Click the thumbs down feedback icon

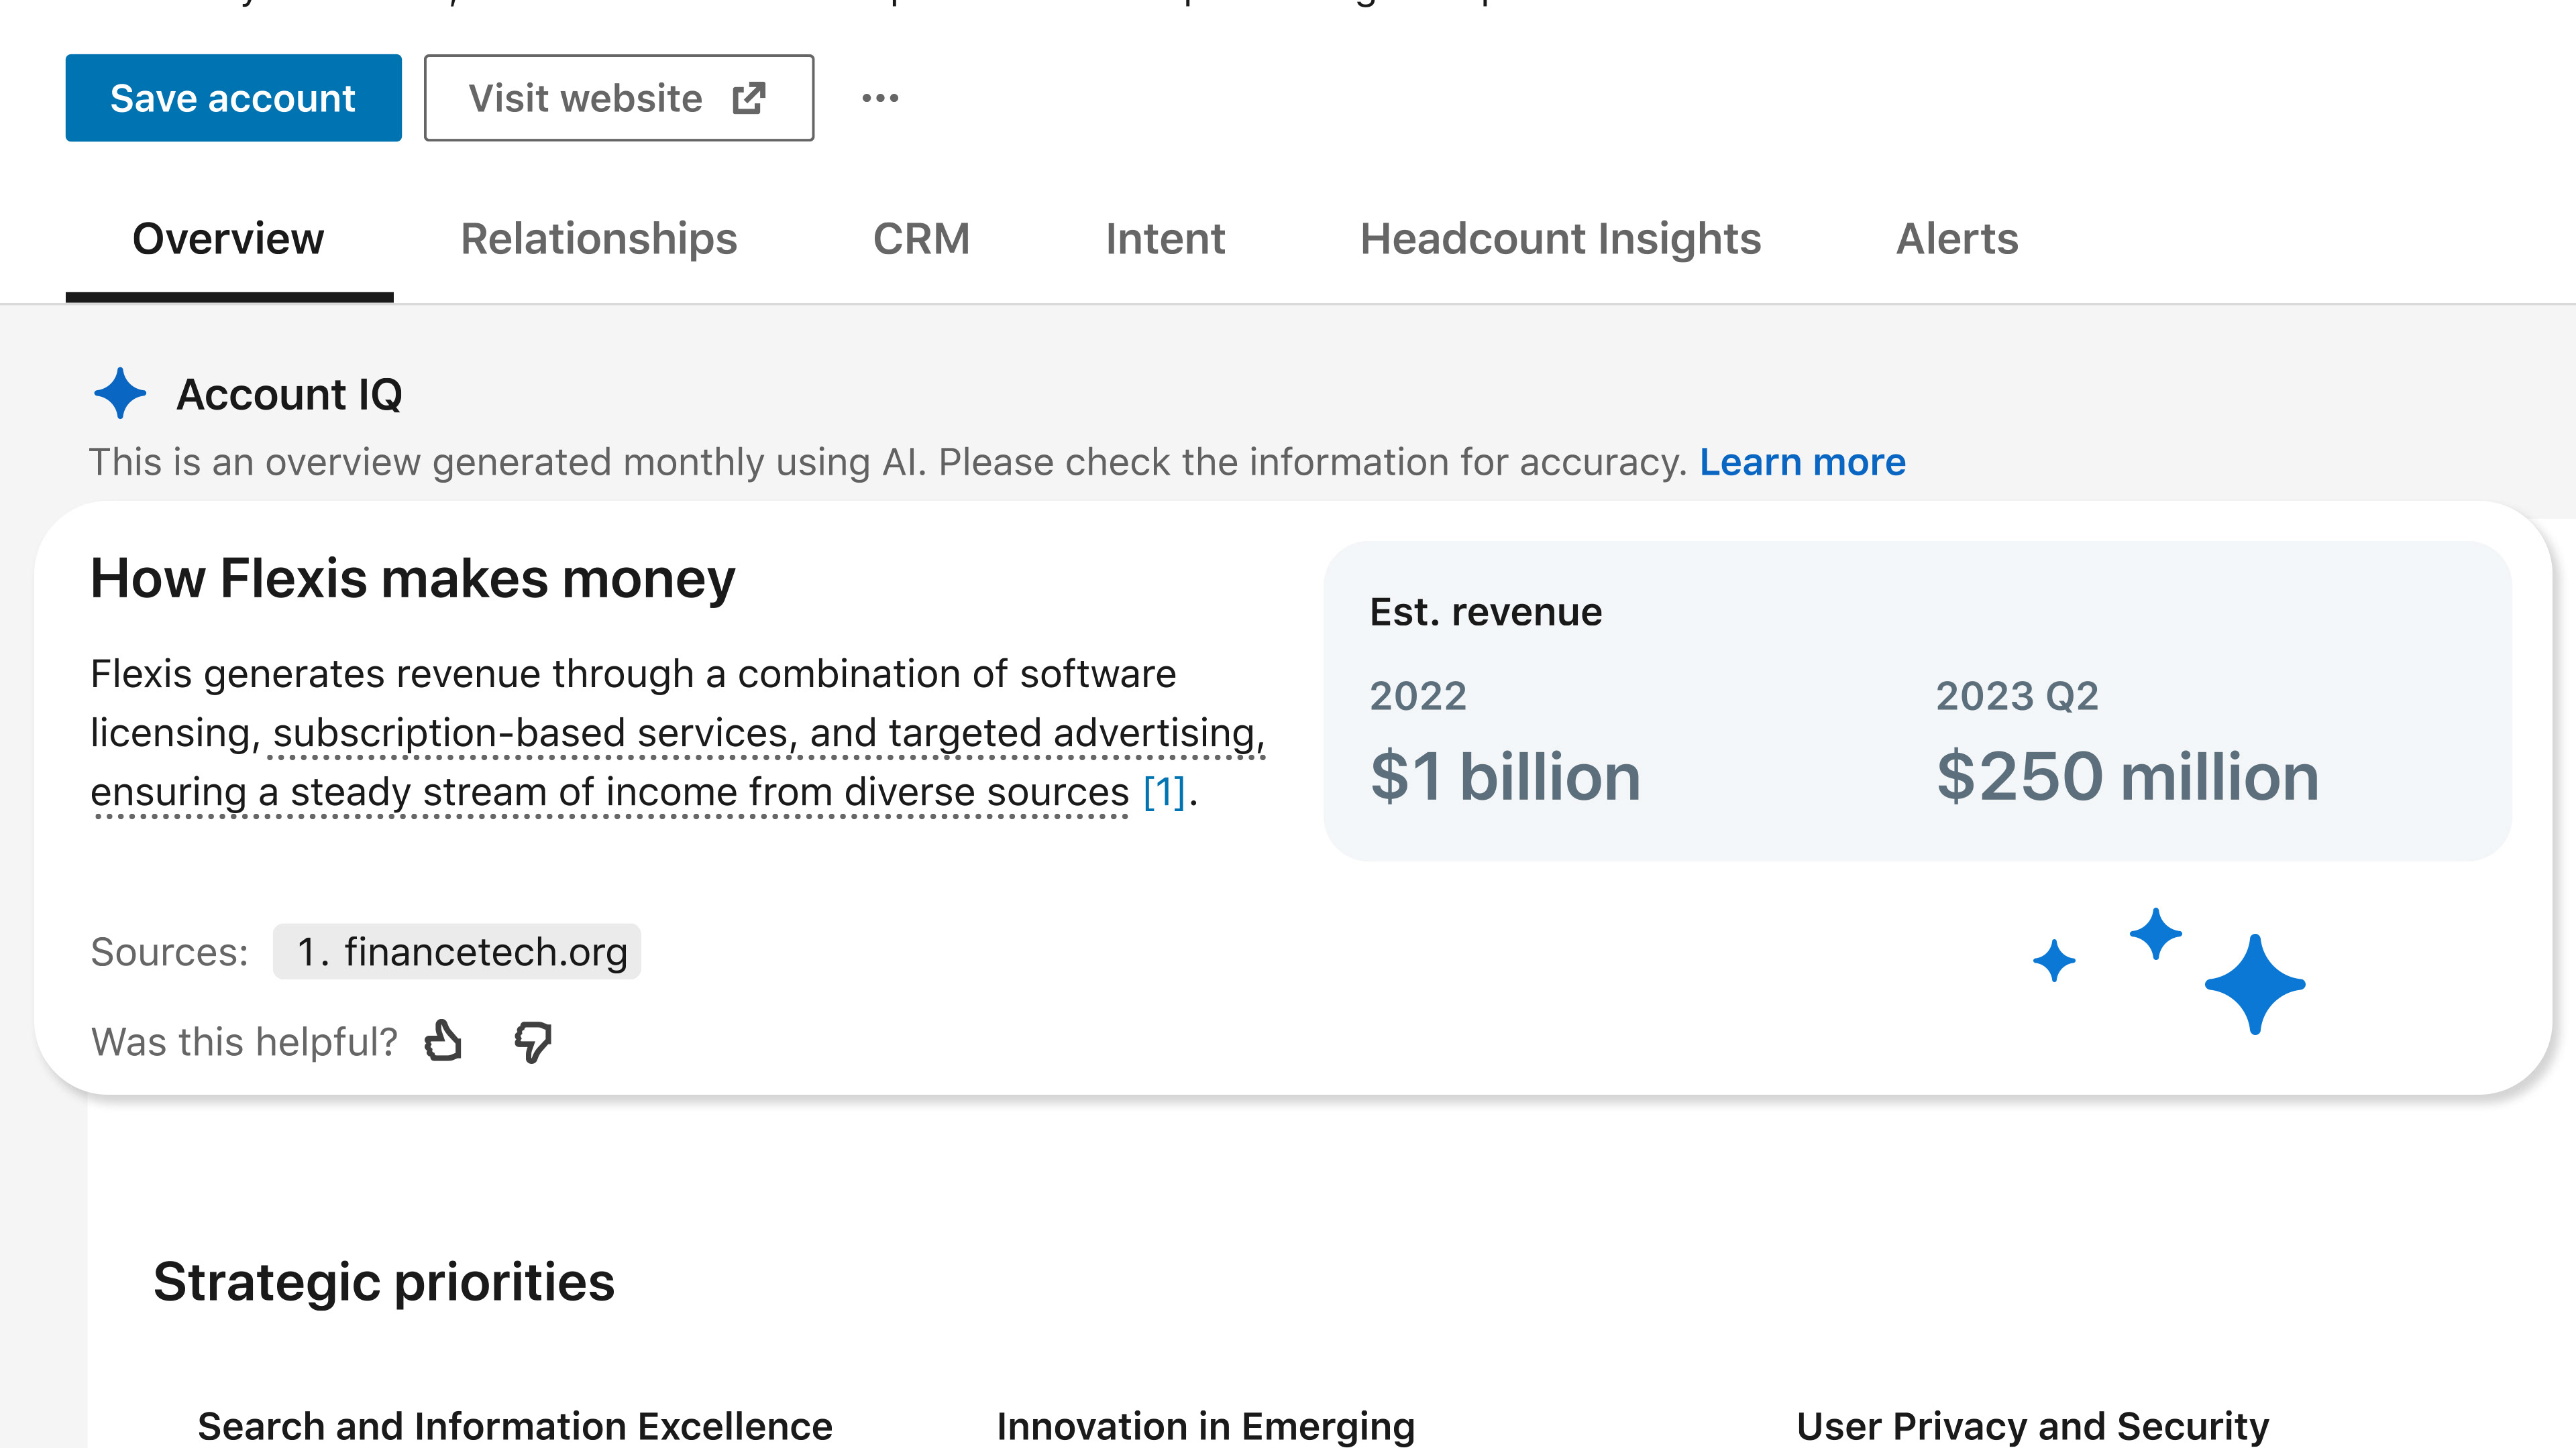tap(533, 1042)
